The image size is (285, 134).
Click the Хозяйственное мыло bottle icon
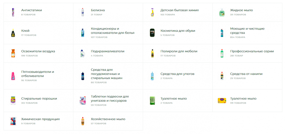click(x=82, y=121)
